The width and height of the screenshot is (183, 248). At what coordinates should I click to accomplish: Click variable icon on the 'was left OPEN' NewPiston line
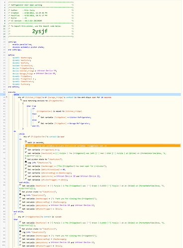pyautogui.click(x=26, y=153)
